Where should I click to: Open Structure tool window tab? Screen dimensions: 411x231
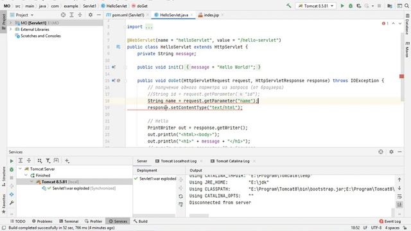click(x=4, y=176)
